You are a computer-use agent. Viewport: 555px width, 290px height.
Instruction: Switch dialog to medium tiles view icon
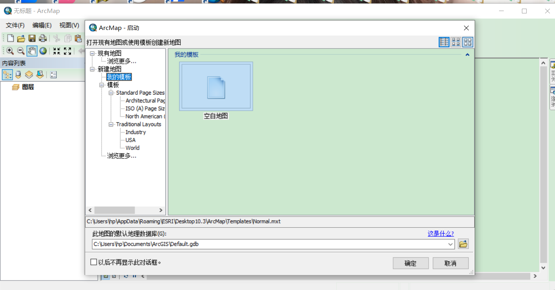coord(456,42)
